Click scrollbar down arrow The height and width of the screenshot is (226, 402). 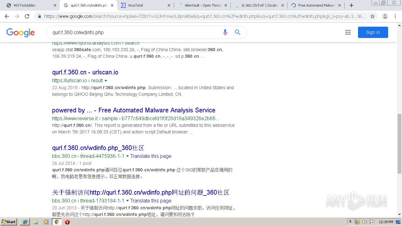[x=399, y=215]
